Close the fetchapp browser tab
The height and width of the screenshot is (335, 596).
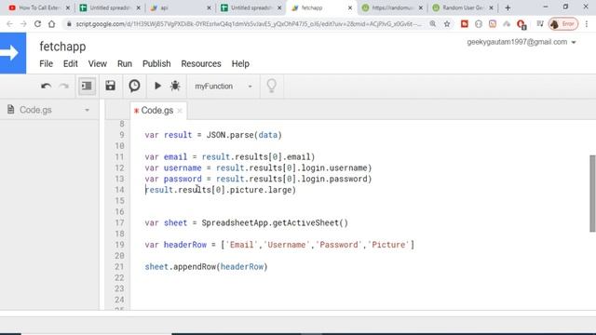tap(350, 7)
